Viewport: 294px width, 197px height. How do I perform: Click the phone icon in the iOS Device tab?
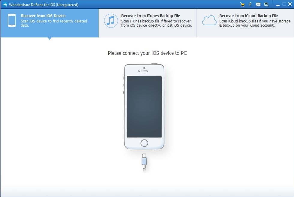point(12,21)
